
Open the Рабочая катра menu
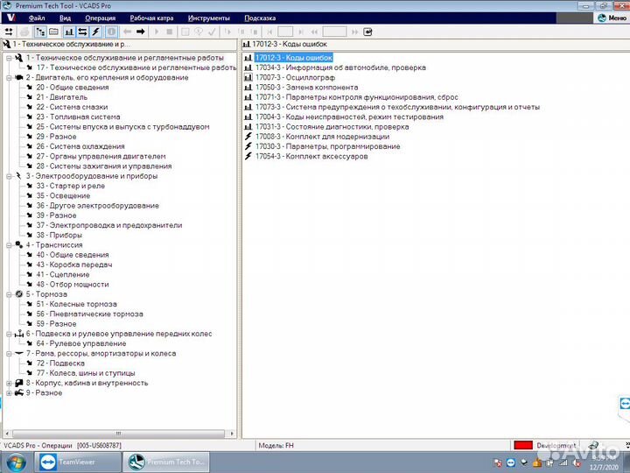(x=152, y=18)
